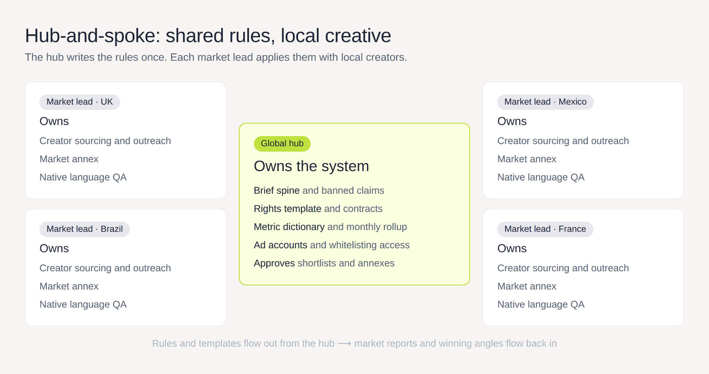Click 'Market annex' in the Mexico card

[527, 159]
